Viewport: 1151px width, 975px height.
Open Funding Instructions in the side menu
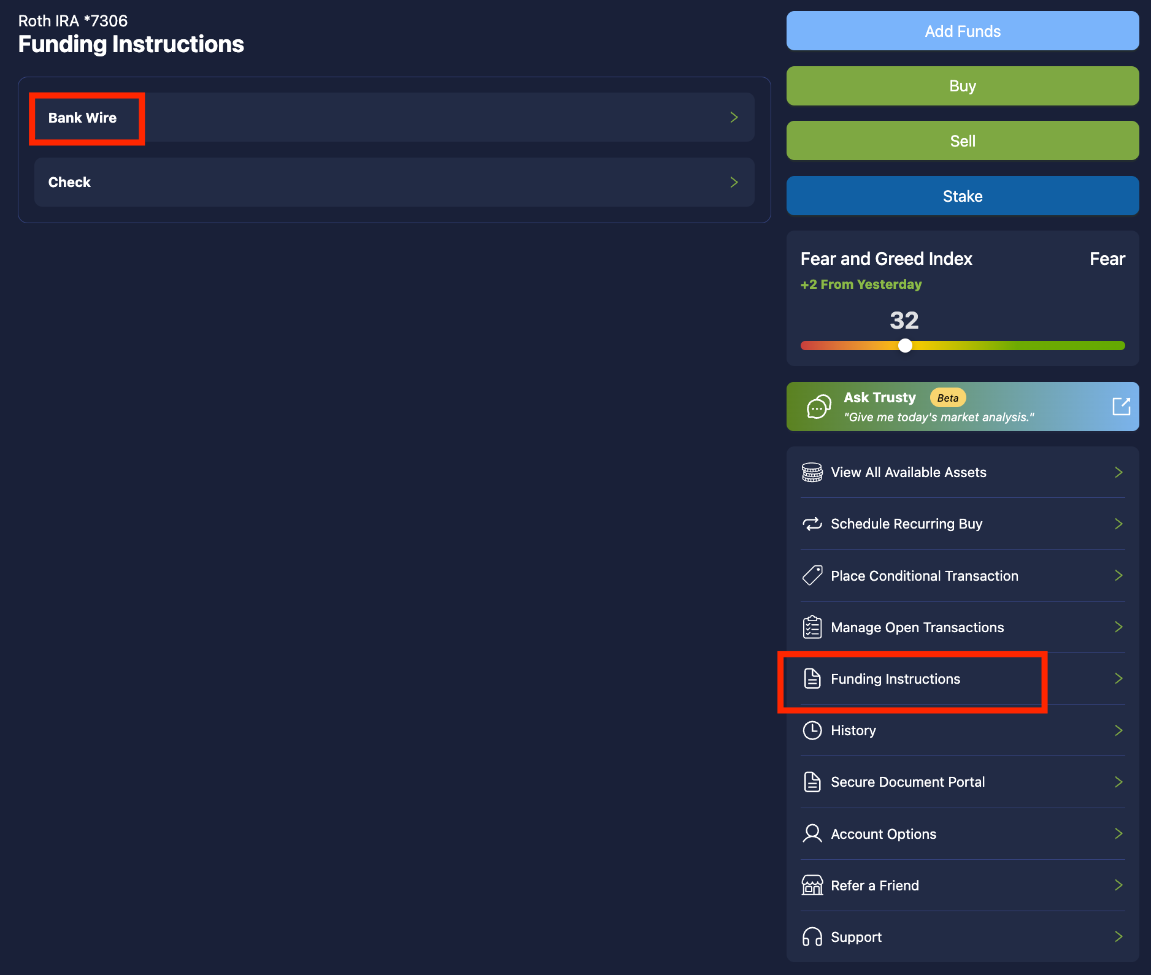point(895,679)
